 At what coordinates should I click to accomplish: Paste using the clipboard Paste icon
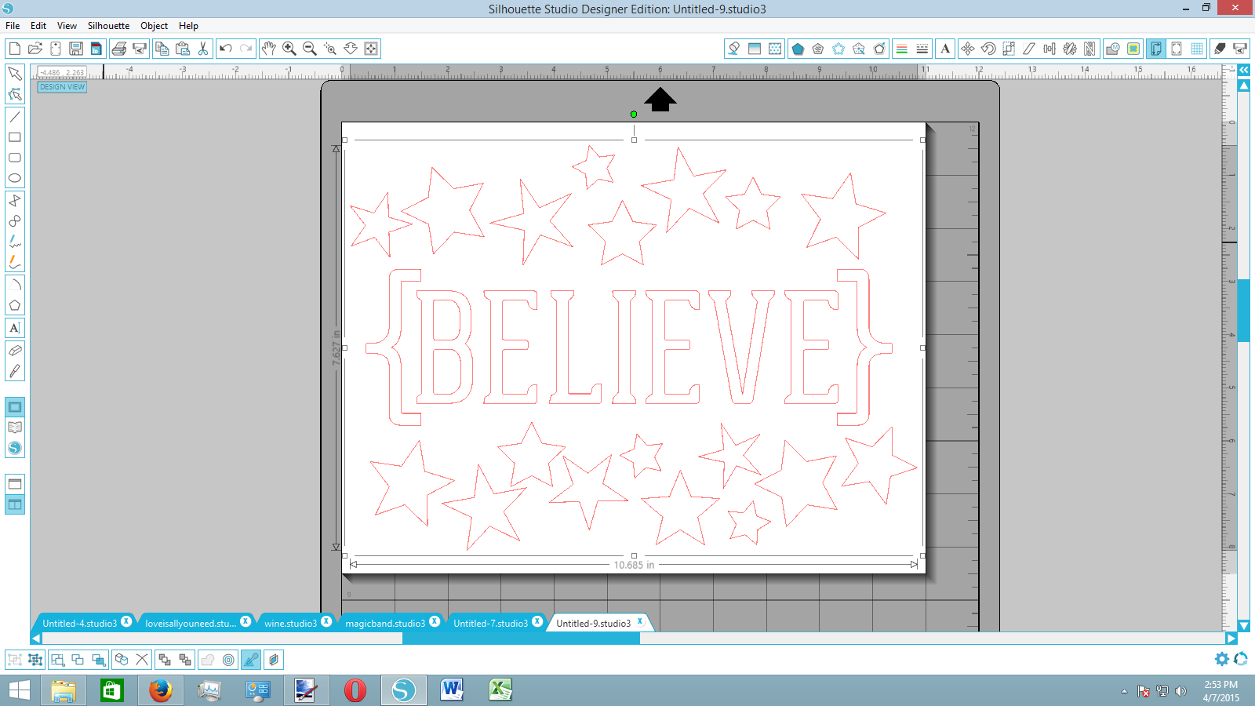pyautogui.click(x=183, y=49)
